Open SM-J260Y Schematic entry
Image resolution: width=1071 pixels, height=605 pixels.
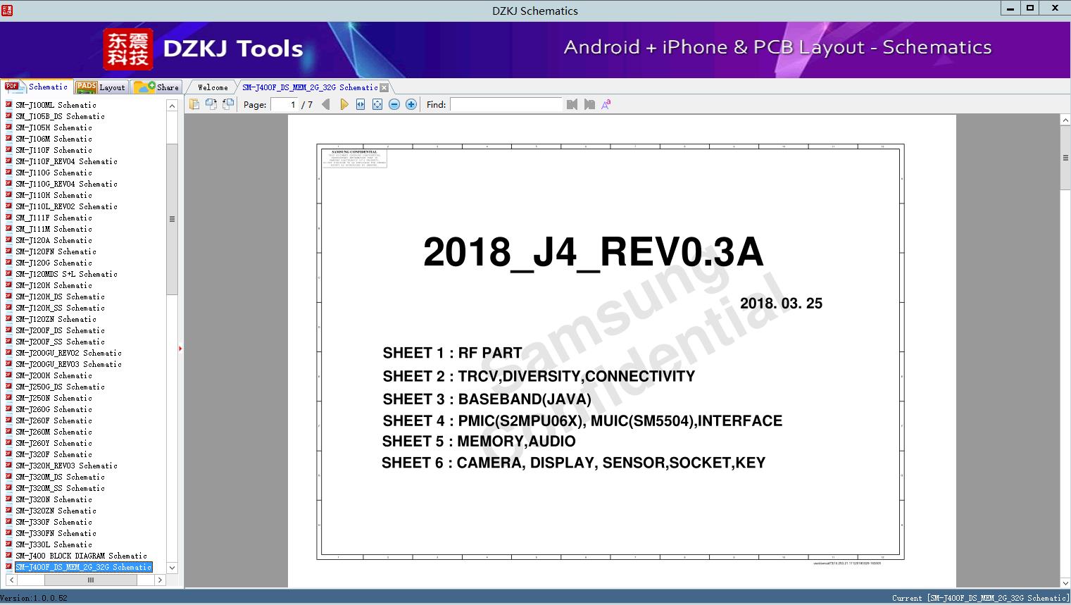click(54, 443)
